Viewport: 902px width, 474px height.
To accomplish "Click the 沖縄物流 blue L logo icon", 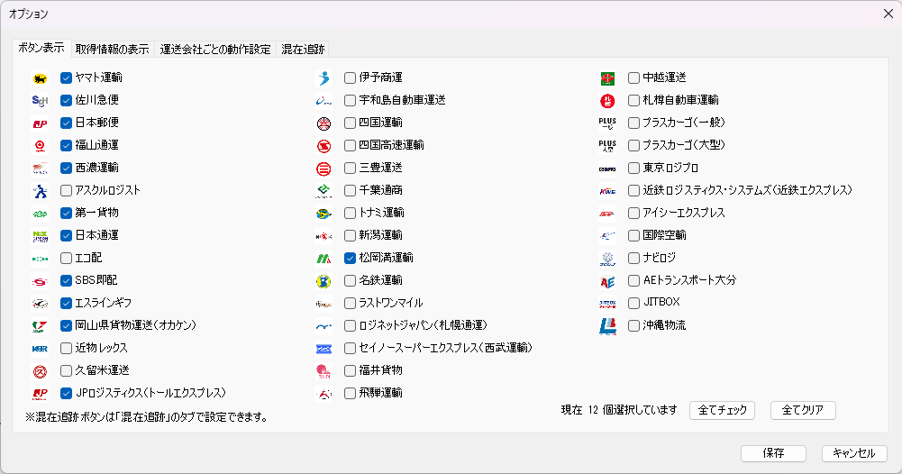I will pyautogui.click(x=607, y=326).
